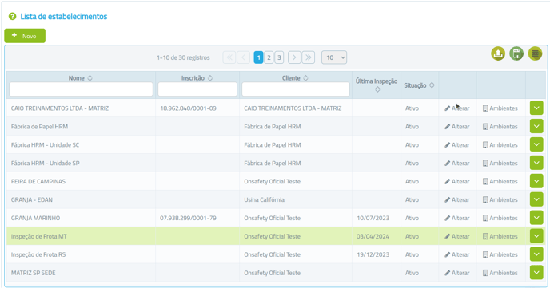Click the green Novo button
This screenshot has height=288, width=550.
coord(25,36)
